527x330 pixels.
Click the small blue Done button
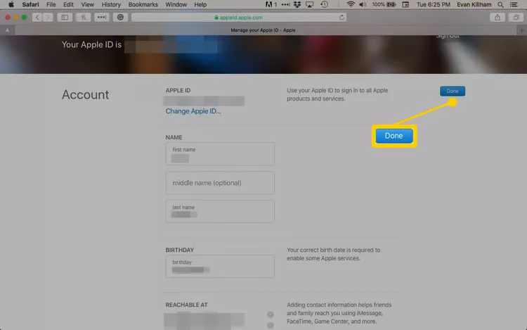click(453, 91)
